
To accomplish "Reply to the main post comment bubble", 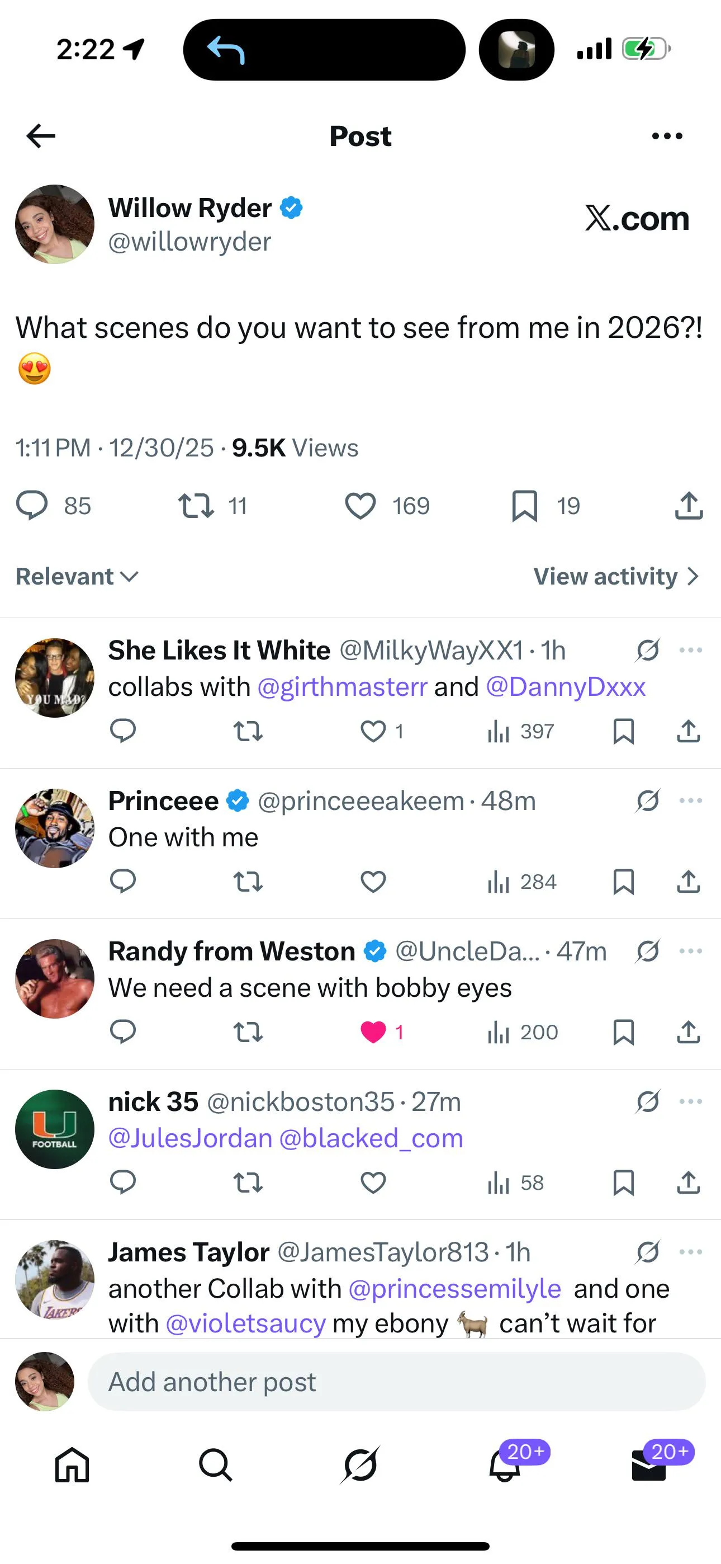I will (31, 506).
